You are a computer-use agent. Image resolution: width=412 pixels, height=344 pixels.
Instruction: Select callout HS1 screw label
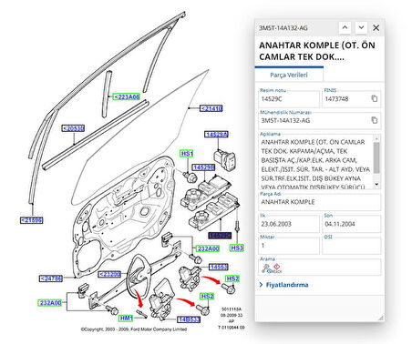click(x=187, y=154)
